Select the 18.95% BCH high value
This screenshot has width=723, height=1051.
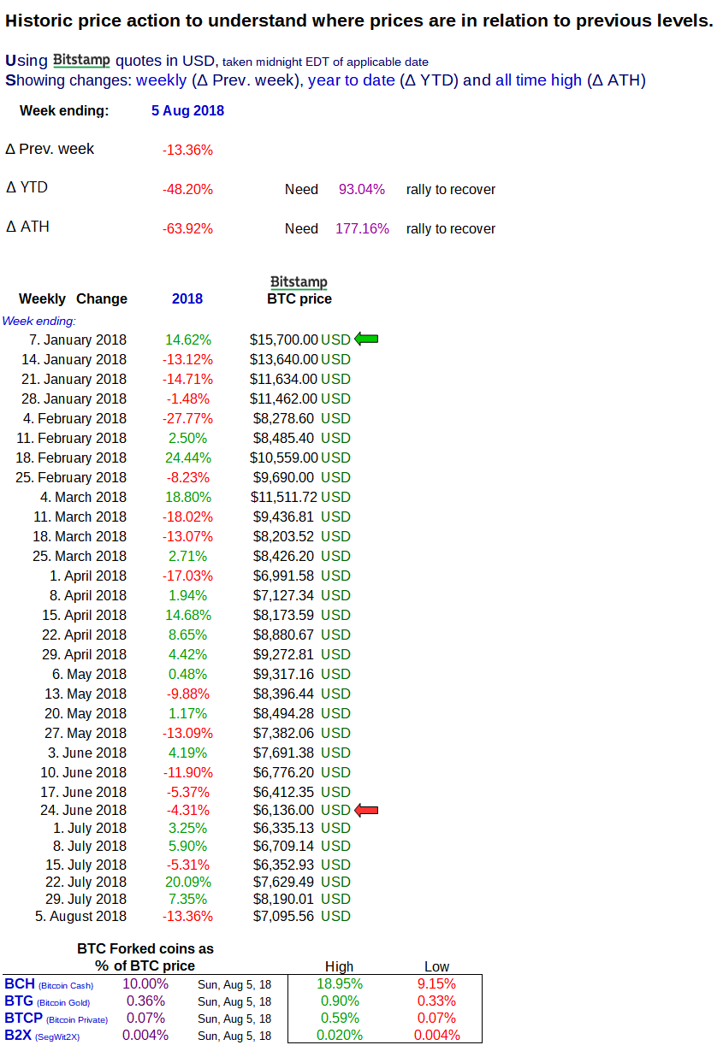340,984
